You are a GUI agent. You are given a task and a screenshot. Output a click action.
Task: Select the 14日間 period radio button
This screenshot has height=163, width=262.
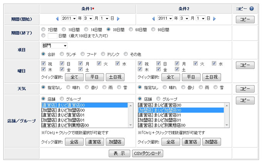point(86,29)
